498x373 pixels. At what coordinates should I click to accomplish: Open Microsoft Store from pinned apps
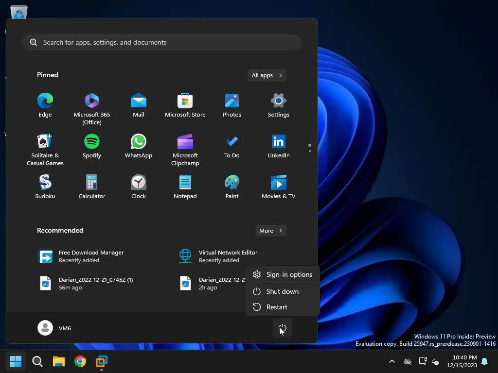click(185, 105)
